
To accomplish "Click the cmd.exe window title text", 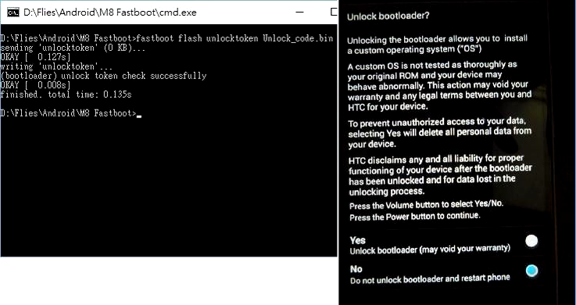I will pyautogui.click(x=110, y=13).
